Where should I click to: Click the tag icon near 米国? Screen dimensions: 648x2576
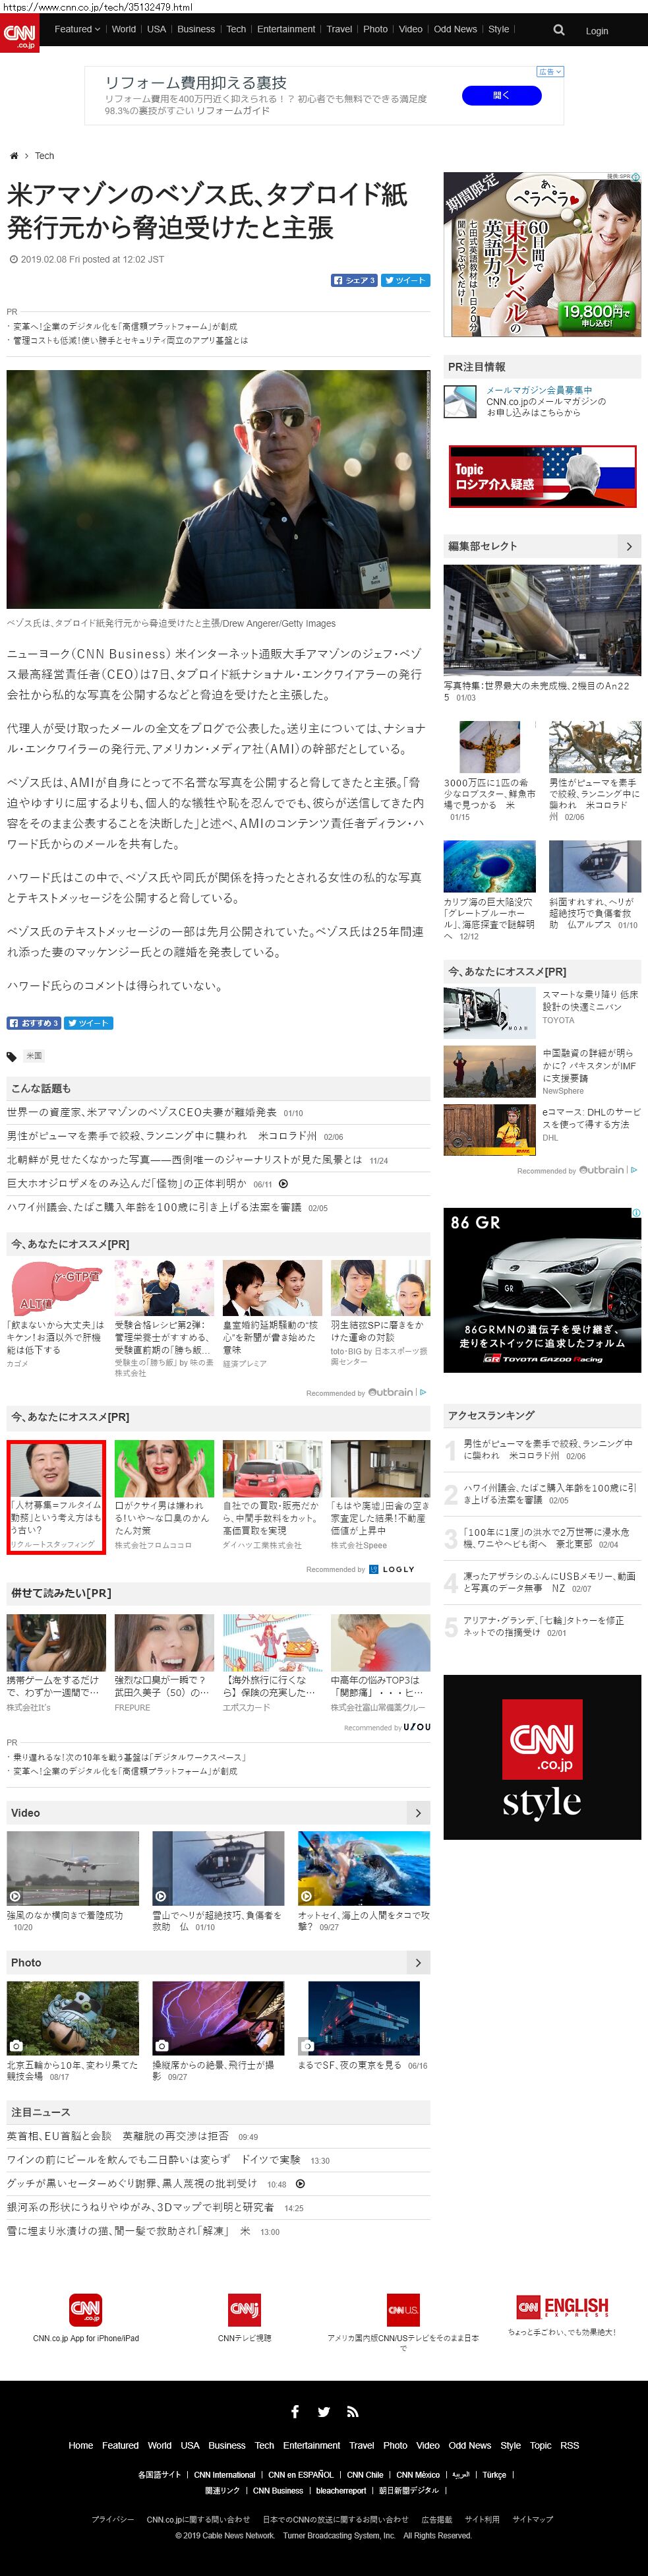click(12, 1056)
